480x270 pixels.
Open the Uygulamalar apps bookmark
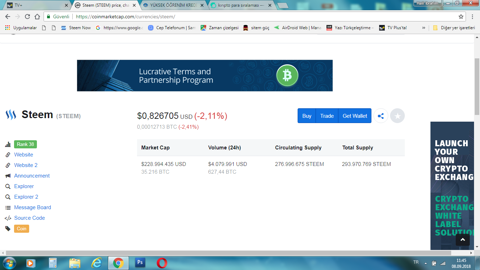coord(21,28)
